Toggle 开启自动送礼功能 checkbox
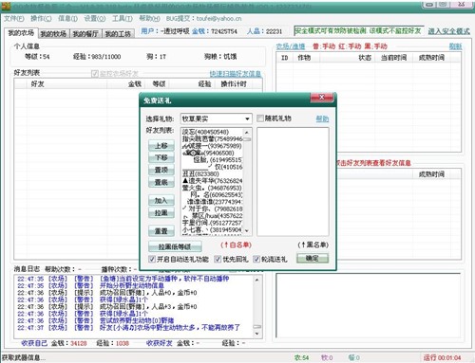475x363 pixels. pyautogui.click(x=152, y=259)
